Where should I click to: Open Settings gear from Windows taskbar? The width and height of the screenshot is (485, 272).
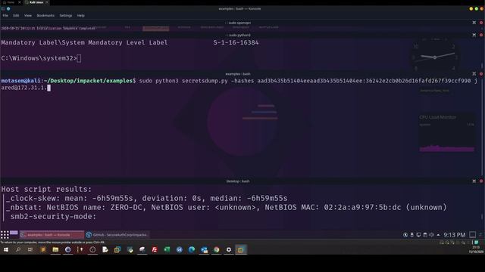click(x=229, y=250)
